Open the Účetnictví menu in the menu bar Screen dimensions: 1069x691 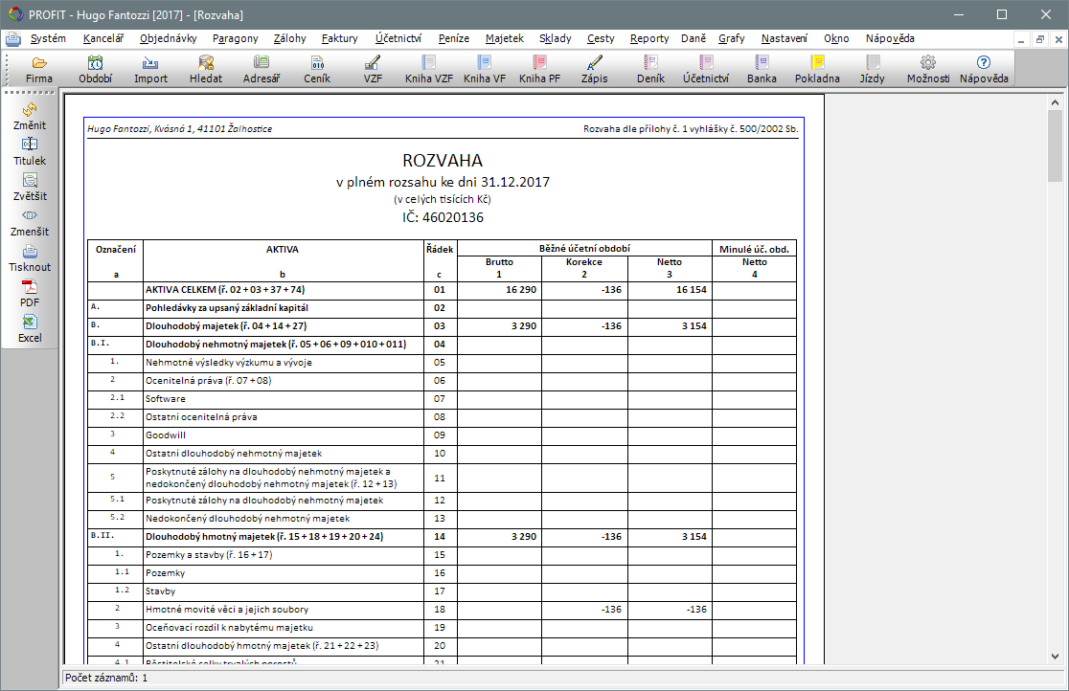(x=398, y=39)
